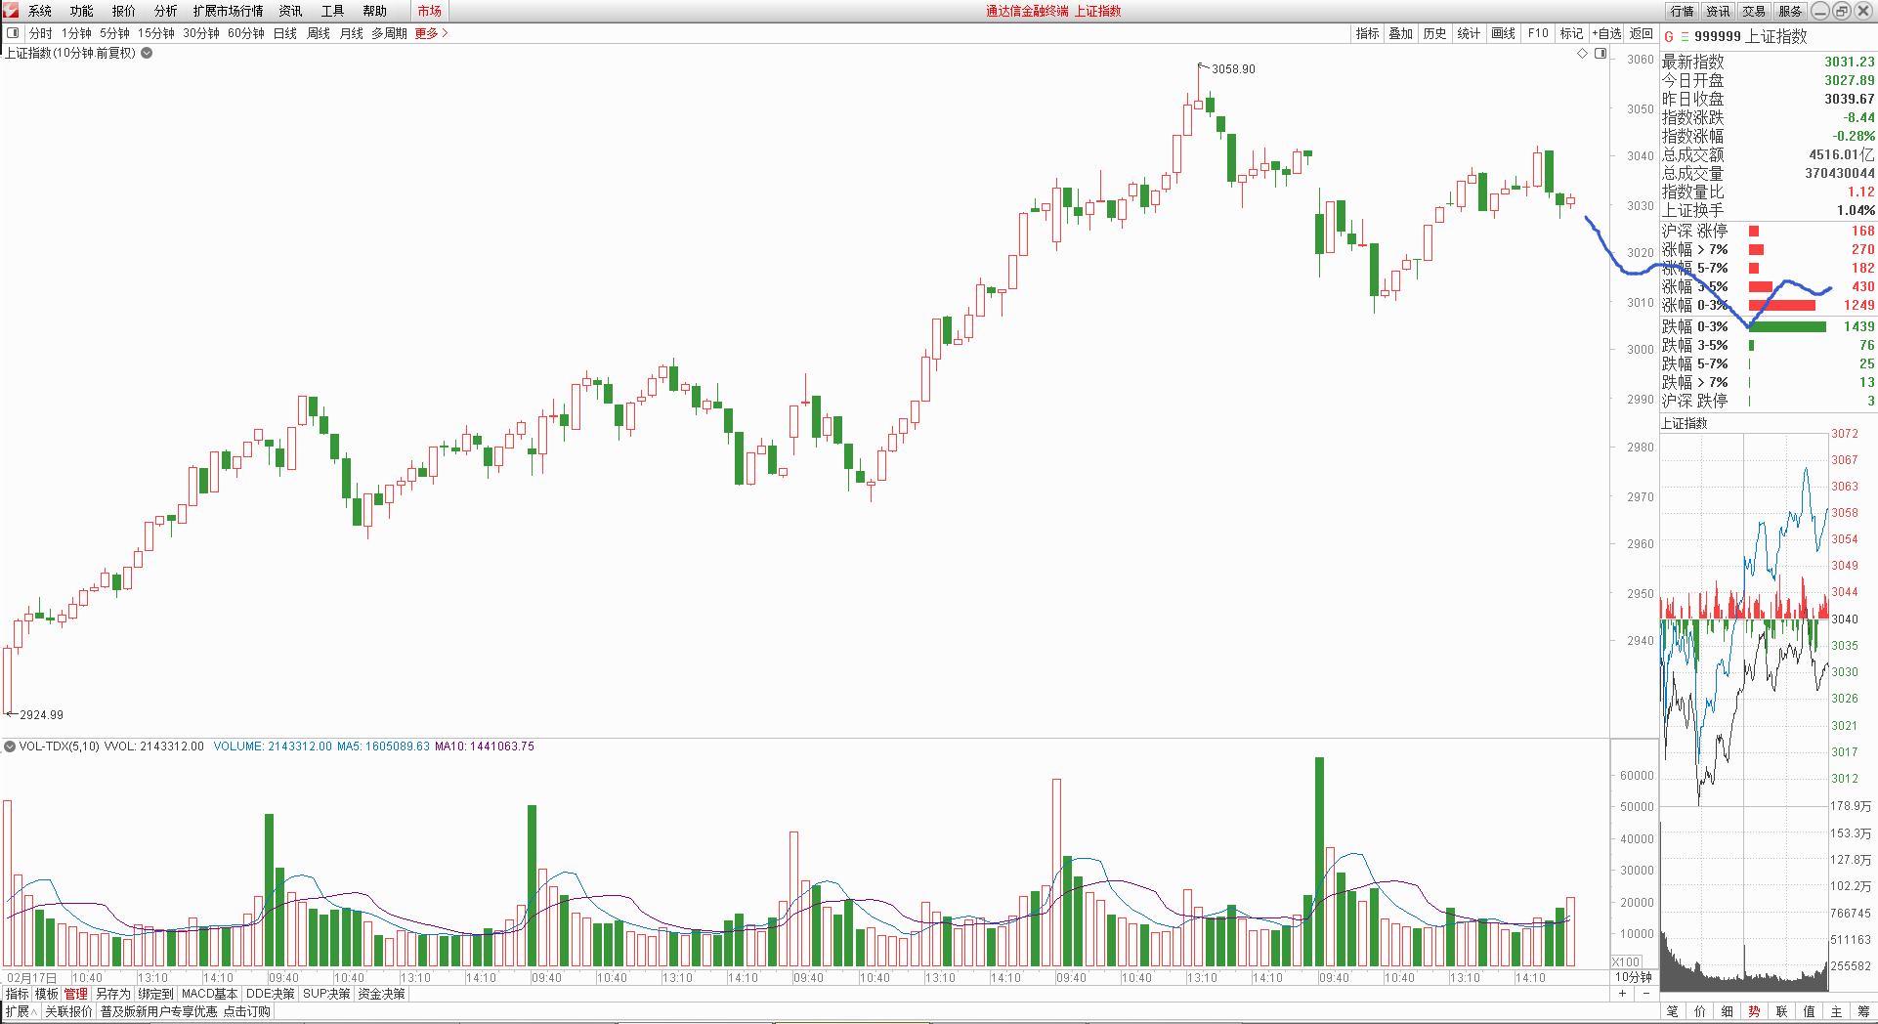Toggle the side panel icon near price axis

click(1601, 54)
